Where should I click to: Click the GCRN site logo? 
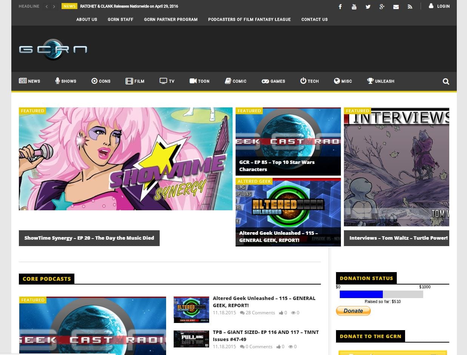[53, 49]
